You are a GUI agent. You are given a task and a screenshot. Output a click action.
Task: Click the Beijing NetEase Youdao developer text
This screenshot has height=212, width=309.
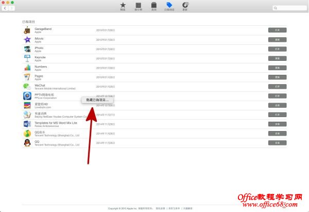pos(61,117)
